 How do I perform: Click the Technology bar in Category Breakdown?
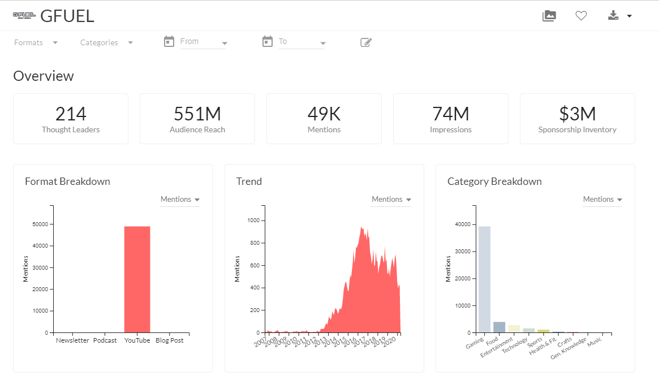coord(529,330)
